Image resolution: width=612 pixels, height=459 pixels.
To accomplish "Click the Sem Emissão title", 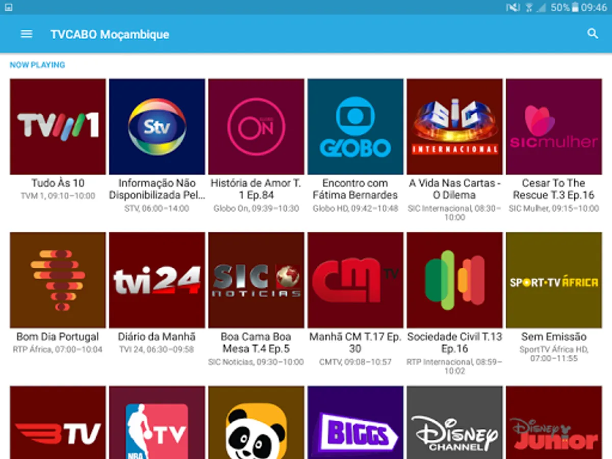I will point(553,337).
